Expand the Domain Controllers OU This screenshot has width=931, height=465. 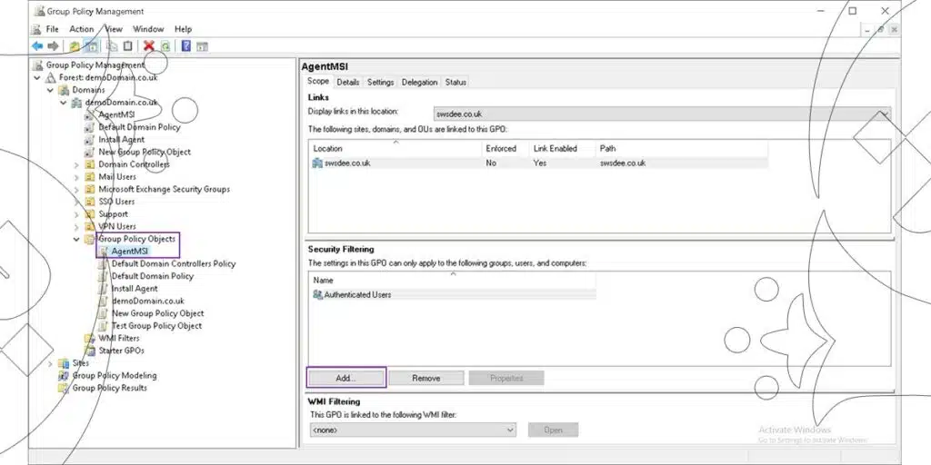pos(76,164)
